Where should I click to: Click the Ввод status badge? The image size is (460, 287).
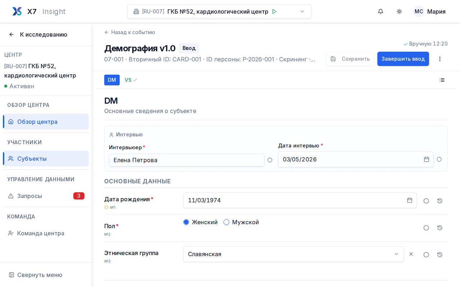point(189,48)
